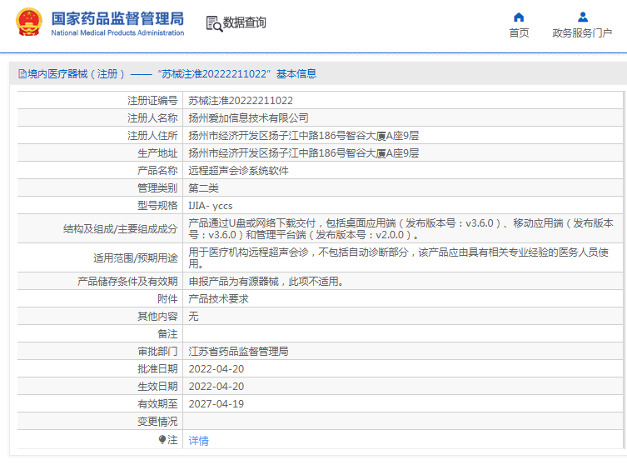Click the 有效期至 label
The height and width of the screenshot is (465, 627).
[157, 404]
